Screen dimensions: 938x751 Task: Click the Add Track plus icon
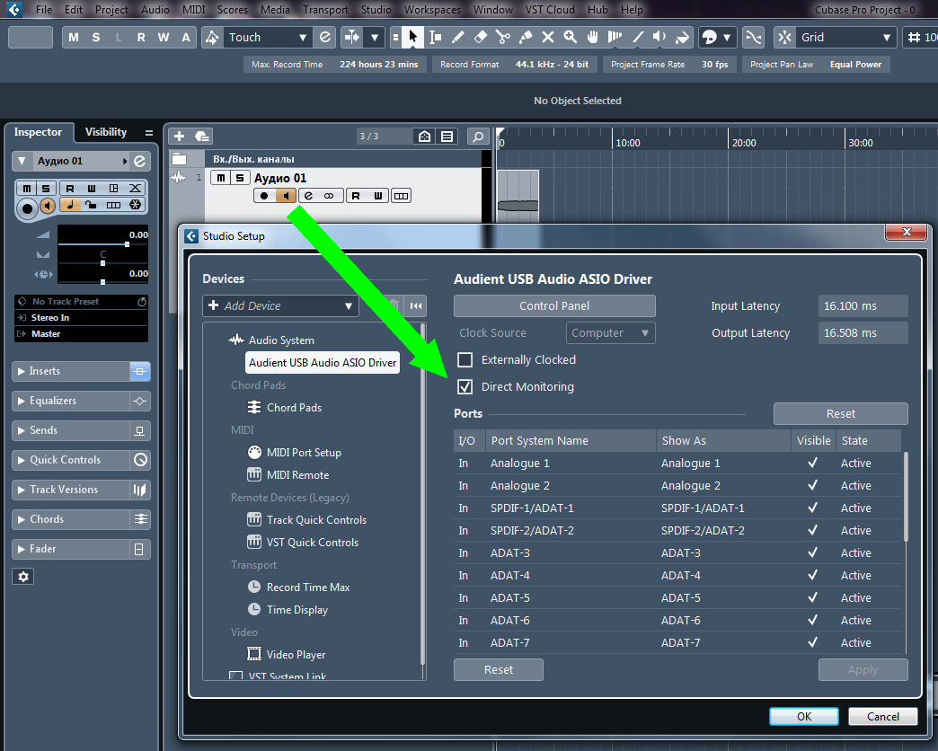(179, 136)
